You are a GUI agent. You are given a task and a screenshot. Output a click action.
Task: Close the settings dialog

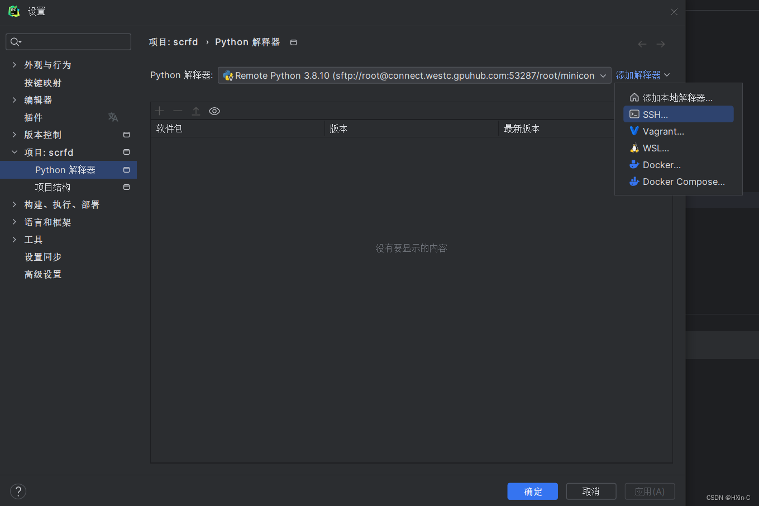pos(674,12)
